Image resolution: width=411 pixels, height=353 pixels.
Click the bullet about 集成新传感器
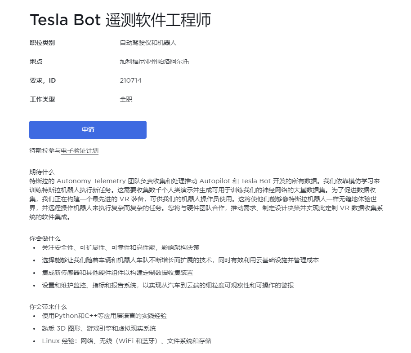coord(117,273)
